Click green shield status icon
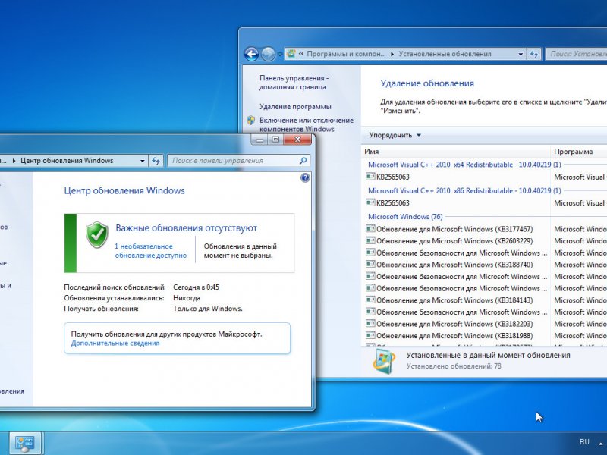607x455 pixels. point(97,234)
